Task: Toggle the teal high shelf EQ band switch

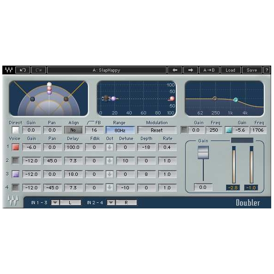Action: [x=229, y=130]
